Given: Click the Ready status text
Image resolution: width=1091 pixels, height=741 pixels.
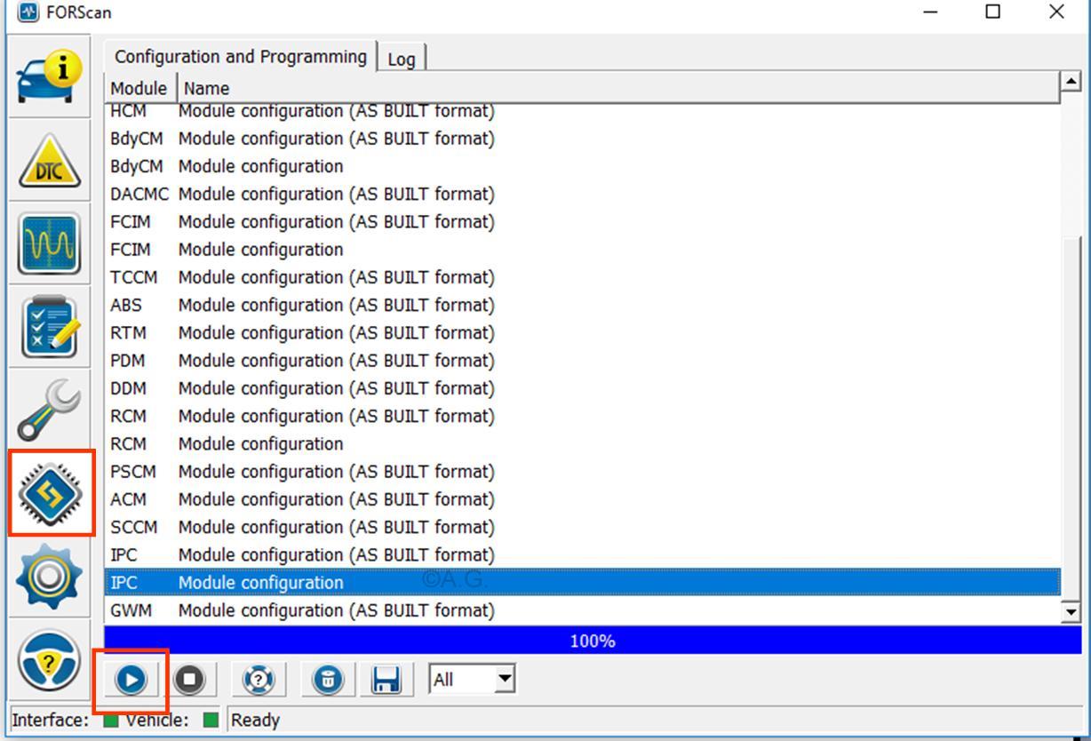Looking at the screenshot, I should coord(255,721).
